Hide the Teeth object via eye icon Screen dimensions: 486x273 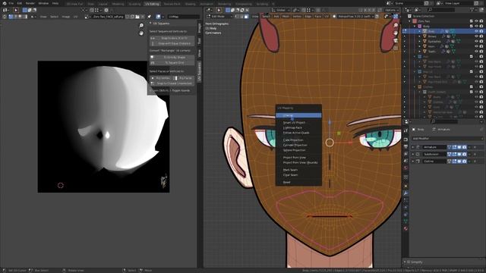coord(477,52)
